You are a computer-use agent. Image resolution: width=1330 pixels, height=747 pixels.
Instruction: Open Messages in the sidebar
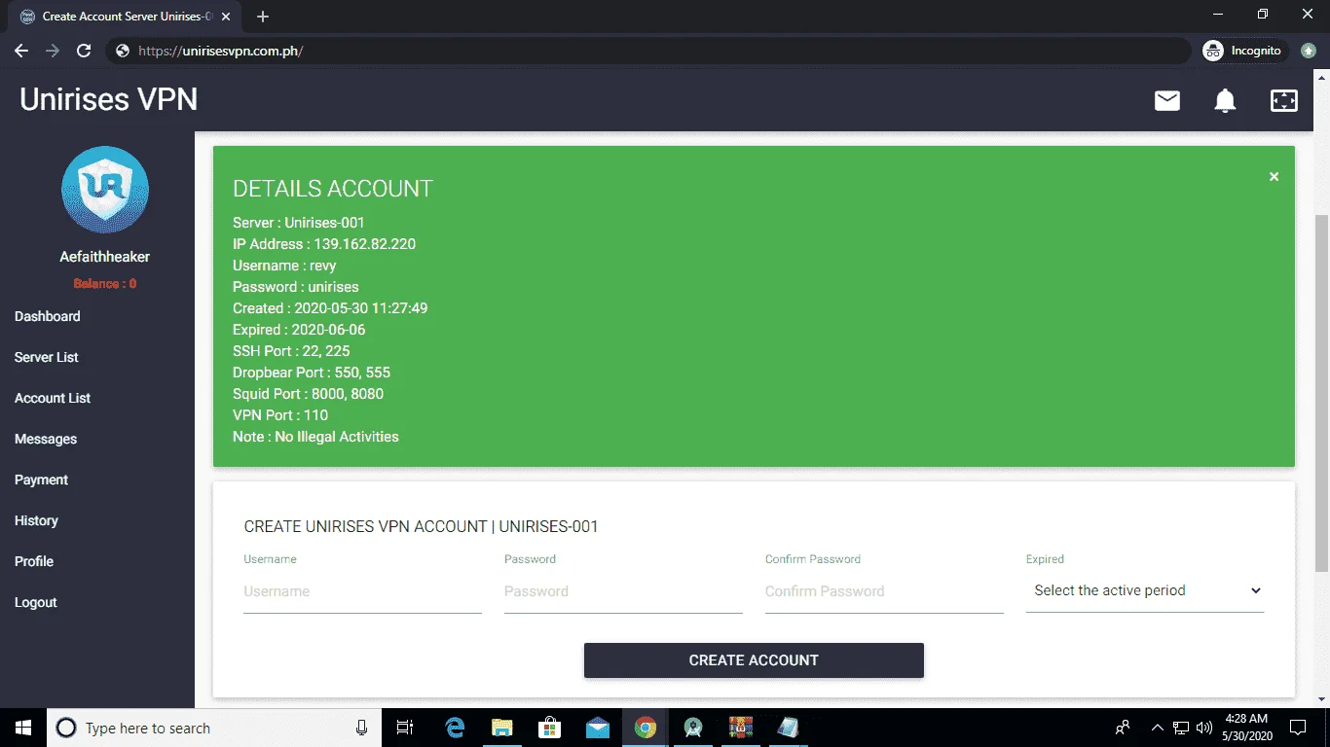click(46, 439)
